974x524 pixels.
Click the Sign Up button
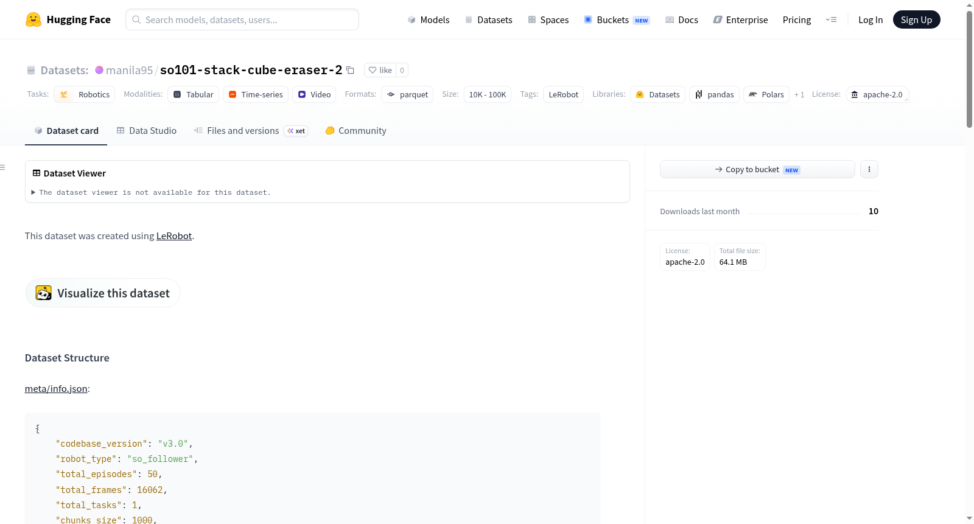916,19
